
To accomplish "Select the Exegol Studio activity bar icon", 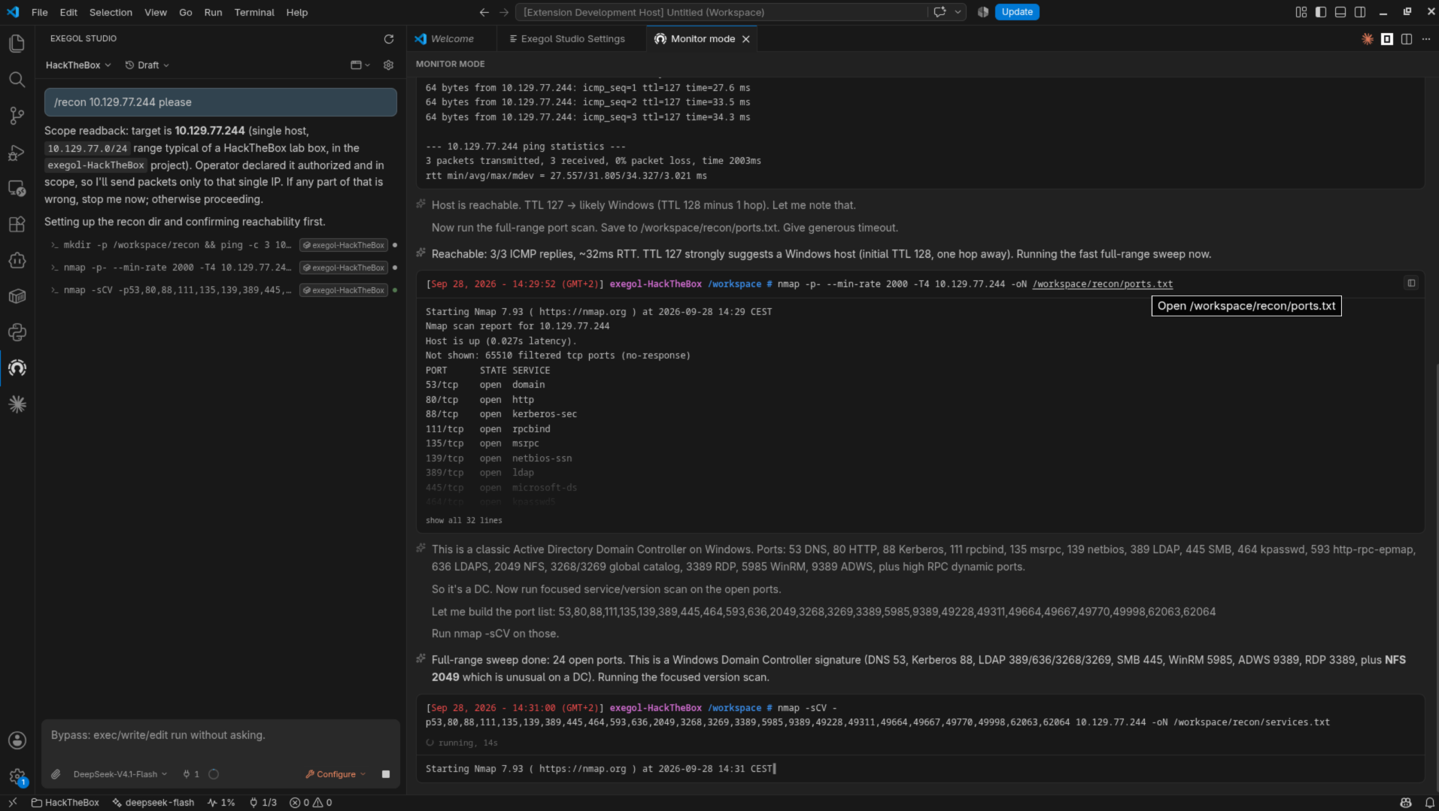I will [x=17, y=368].
